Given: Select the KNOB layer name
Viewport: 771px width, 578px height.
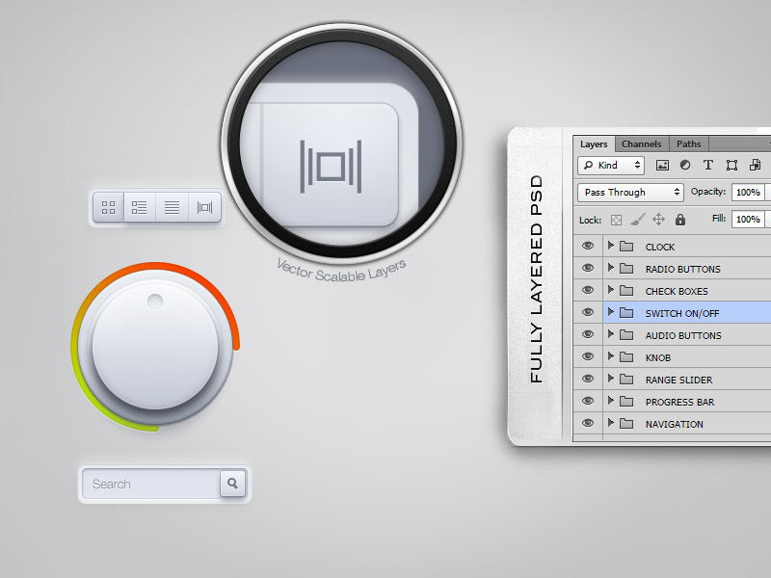Looking at the screenshot, I should click(x=658, y=357).
